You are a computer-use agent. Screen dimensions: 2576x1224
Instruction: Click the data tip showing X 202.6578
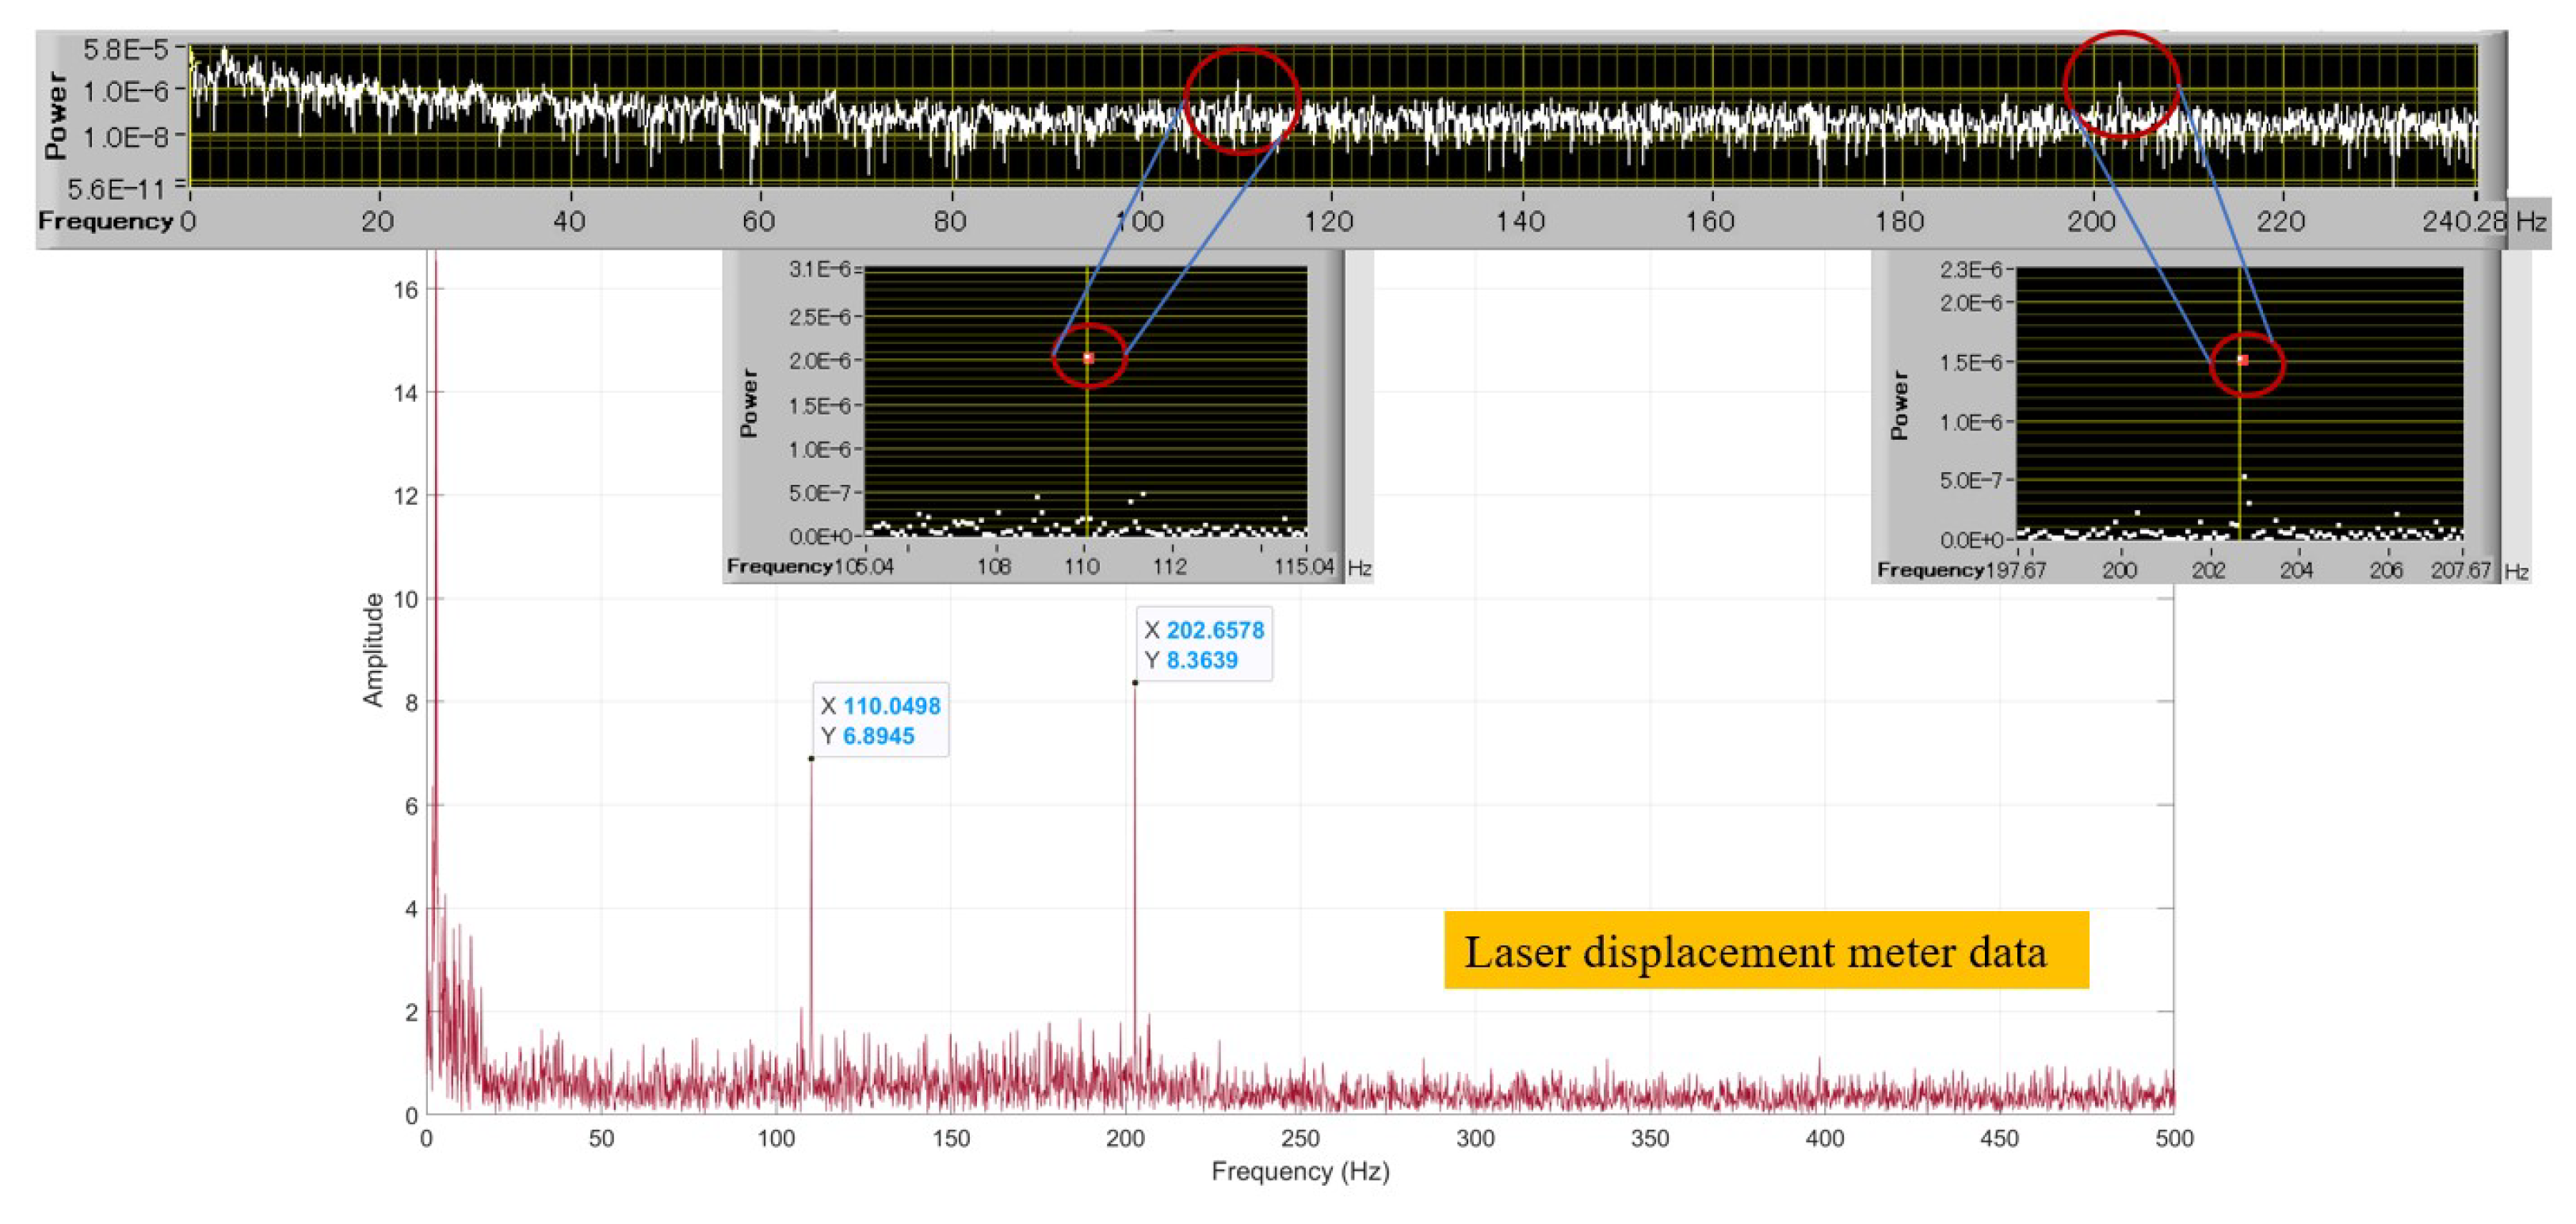click(1204, 645)
